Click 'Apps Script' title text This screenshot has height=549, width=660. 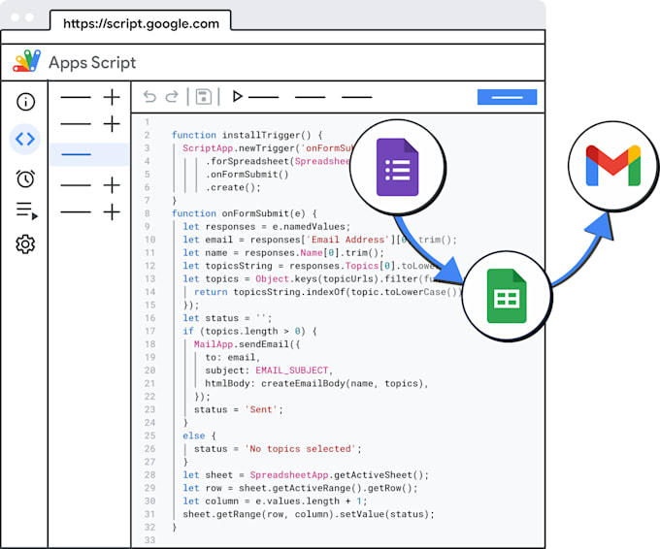tap(92, 62)
